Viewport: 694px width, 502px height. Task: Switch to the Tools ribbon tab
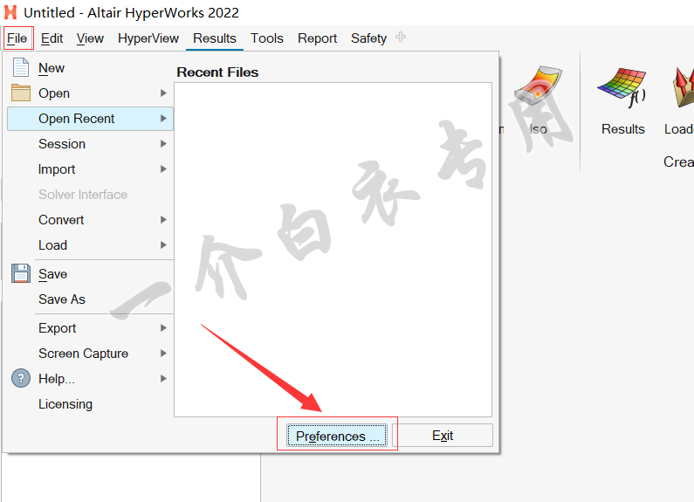267,38
